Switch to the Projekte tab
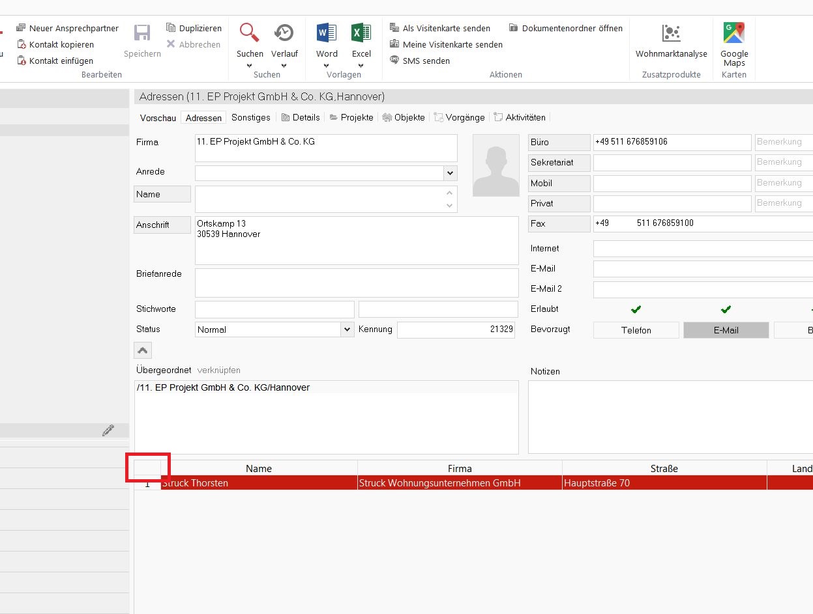813x614 pixels. pos(351,117)
